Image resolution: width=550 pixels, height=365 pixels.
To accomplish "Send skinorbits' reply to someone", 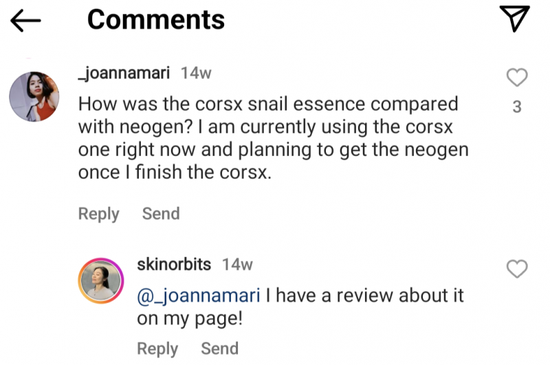I will click(219, 349).
